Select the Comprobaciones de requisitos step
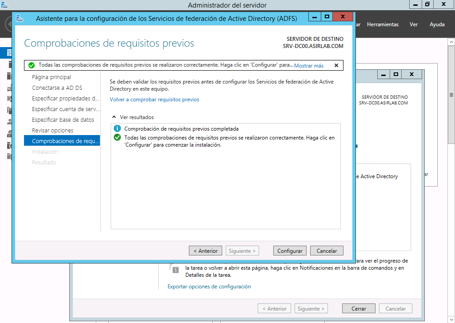 pos(62,141)
